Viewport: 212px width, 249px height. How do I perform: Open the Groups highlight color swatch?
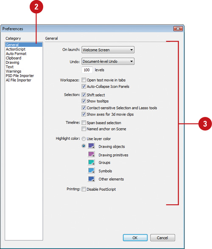(x=92, y=162)
